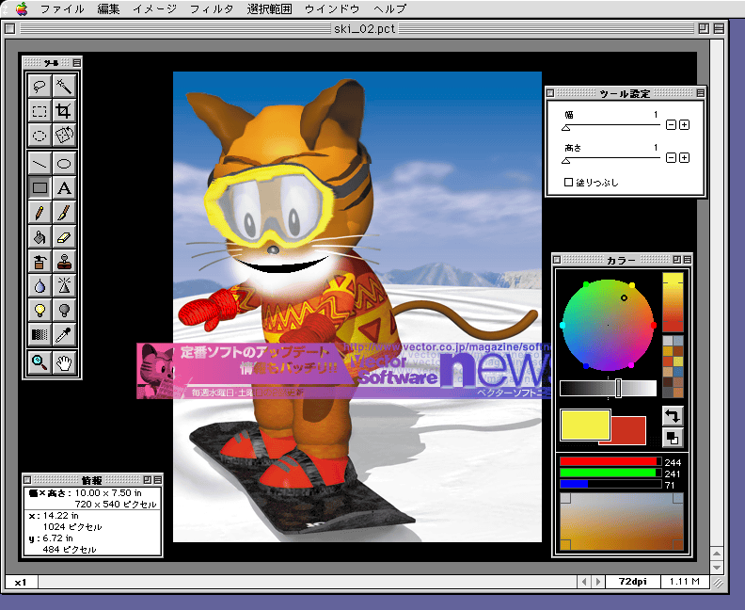Click the red RGB channel bar
This screenshot has width=745, height=610.
610,461
